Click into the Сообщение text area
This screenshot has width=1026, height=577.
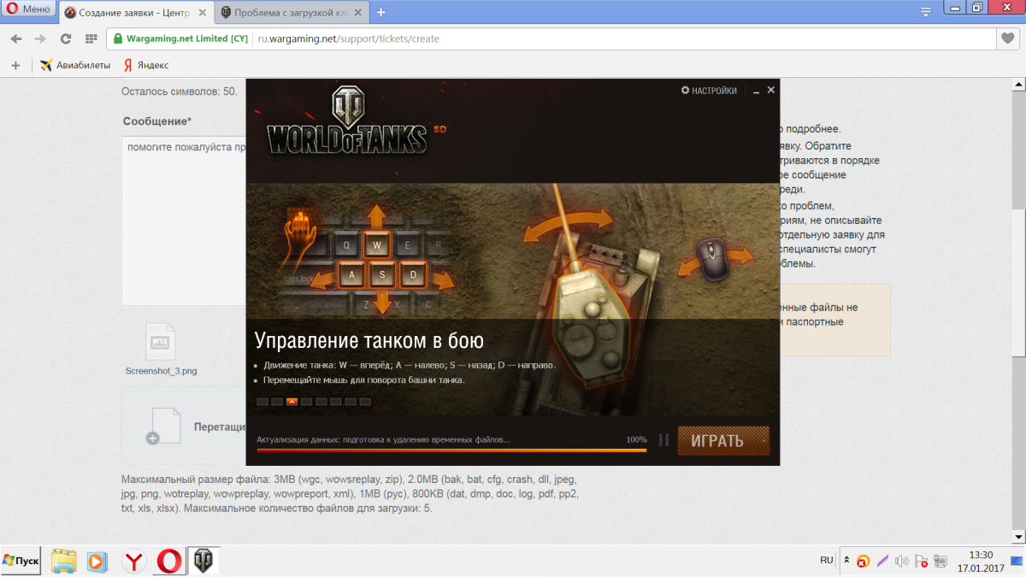click(184, 220)
